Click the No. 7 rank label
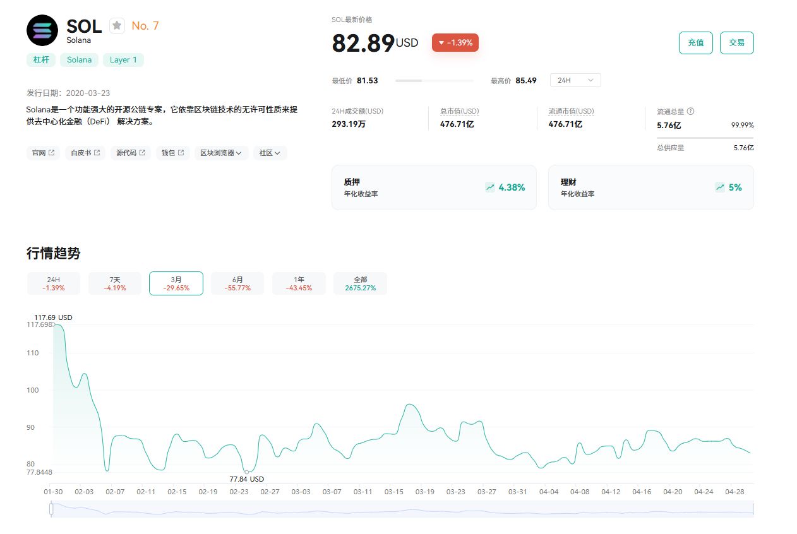This screenshot has height=534, width=797. (x=145, y=26)
